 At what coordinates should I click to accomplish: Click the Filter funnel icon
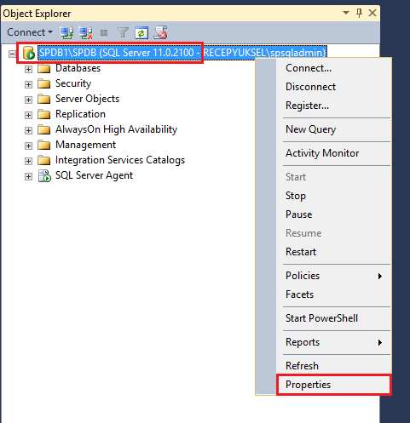pos(123,32)
